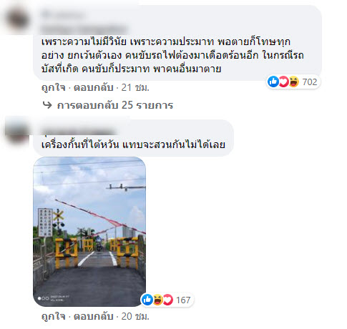The image size is (347, 329).
Task: Open the first commenter's blurred profile avatar
Action: (18, 19)
